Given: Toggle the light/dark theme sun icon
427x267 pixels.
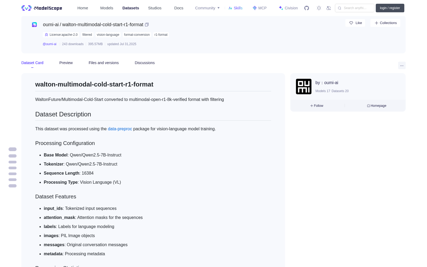Looking at the screenshot, I should click(319, 8).
